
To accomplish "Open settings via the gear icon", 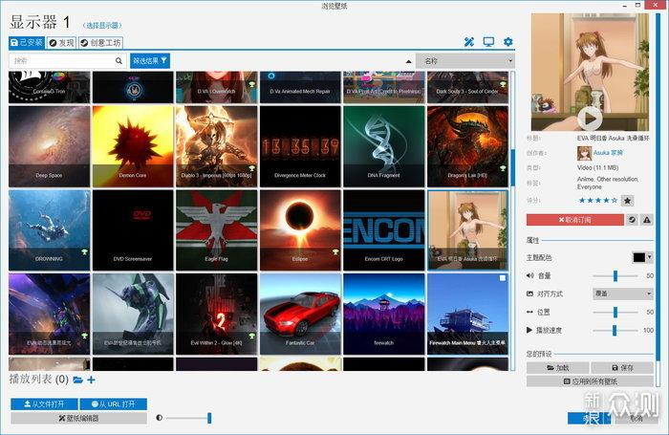I will point(507,42).
